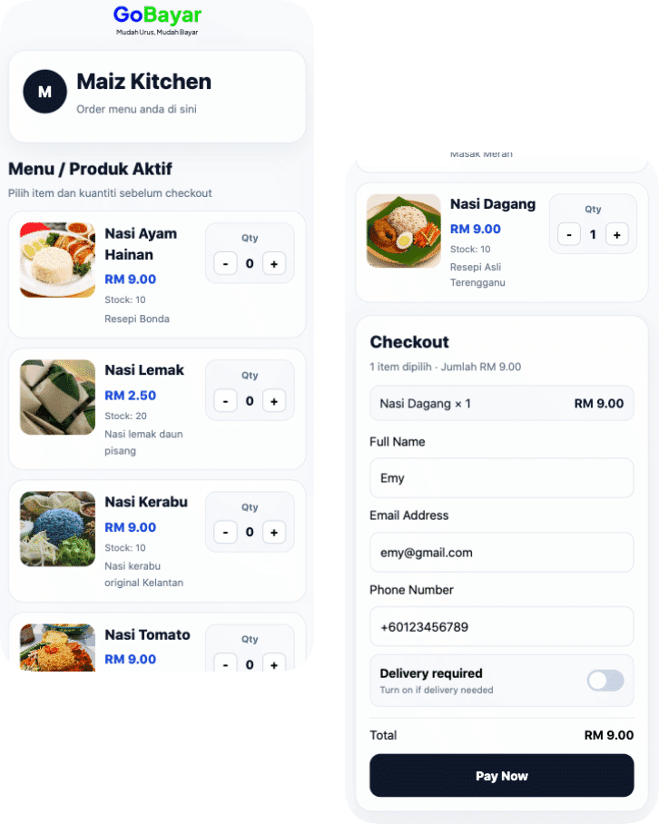Screen dimensions: 659x824
Task: Click the Pay Now button
Action: (501, 776)
